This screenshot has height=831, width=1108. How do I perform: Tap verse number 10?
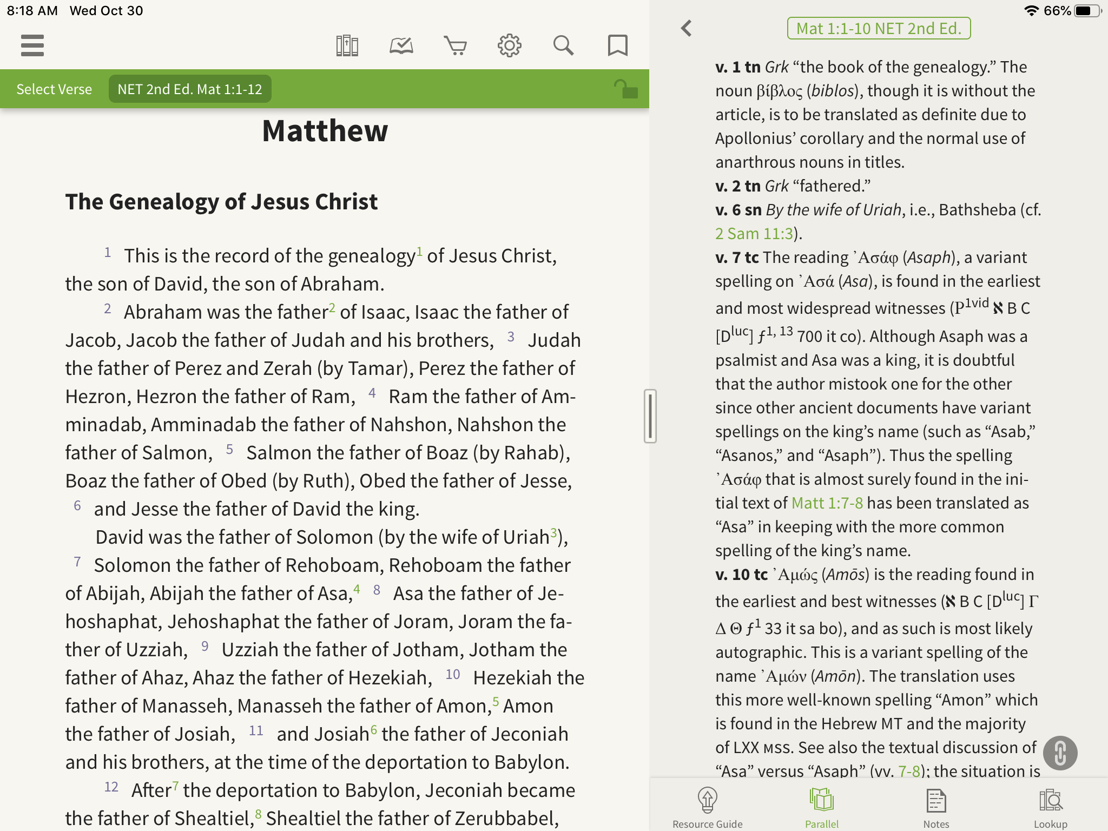pos(453,674)
